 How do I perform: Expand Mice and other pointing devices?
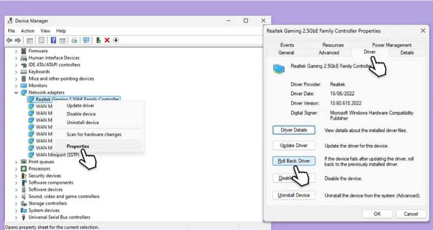coord(16,78)
